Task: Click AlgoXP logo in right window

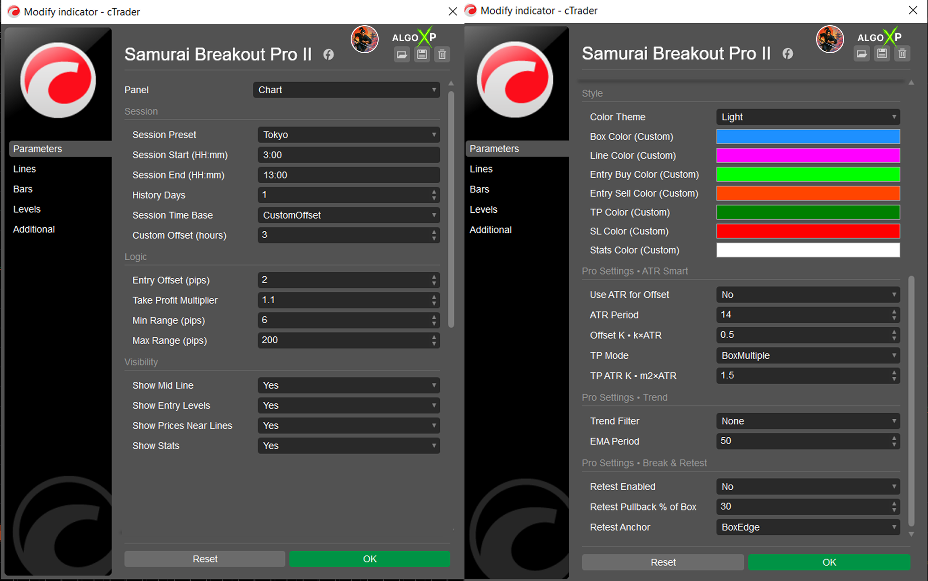Action: coord(880,37)
